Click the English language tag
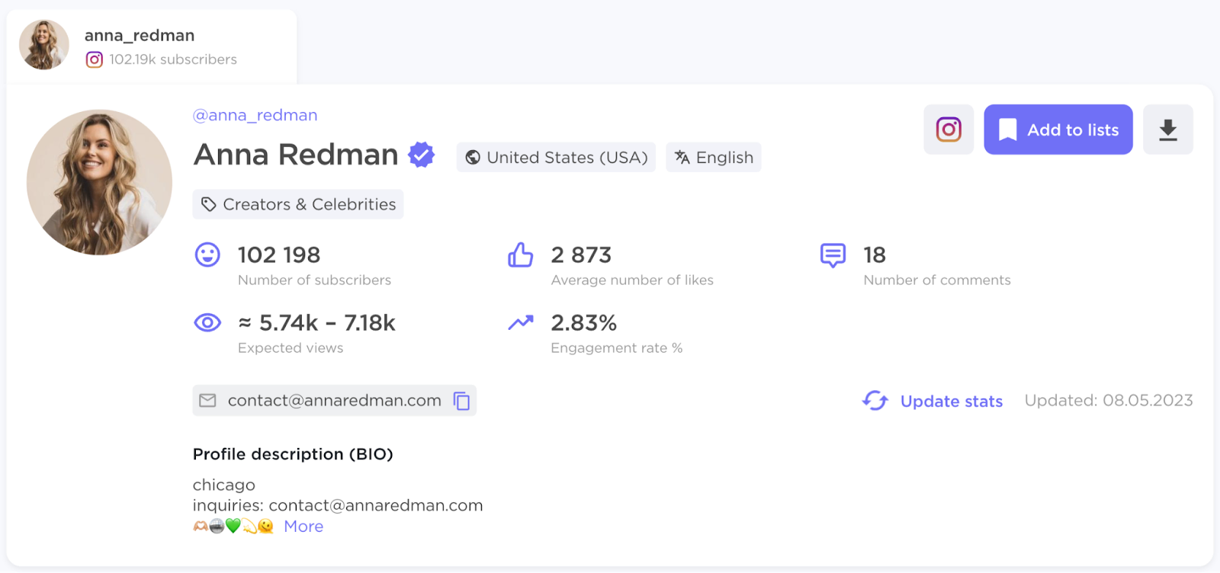 pos(714,158)
